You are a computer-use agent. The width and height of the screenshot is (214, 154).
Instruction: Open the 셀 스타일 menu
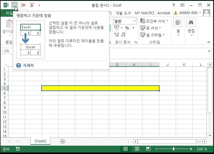click(x=152, y=35)
